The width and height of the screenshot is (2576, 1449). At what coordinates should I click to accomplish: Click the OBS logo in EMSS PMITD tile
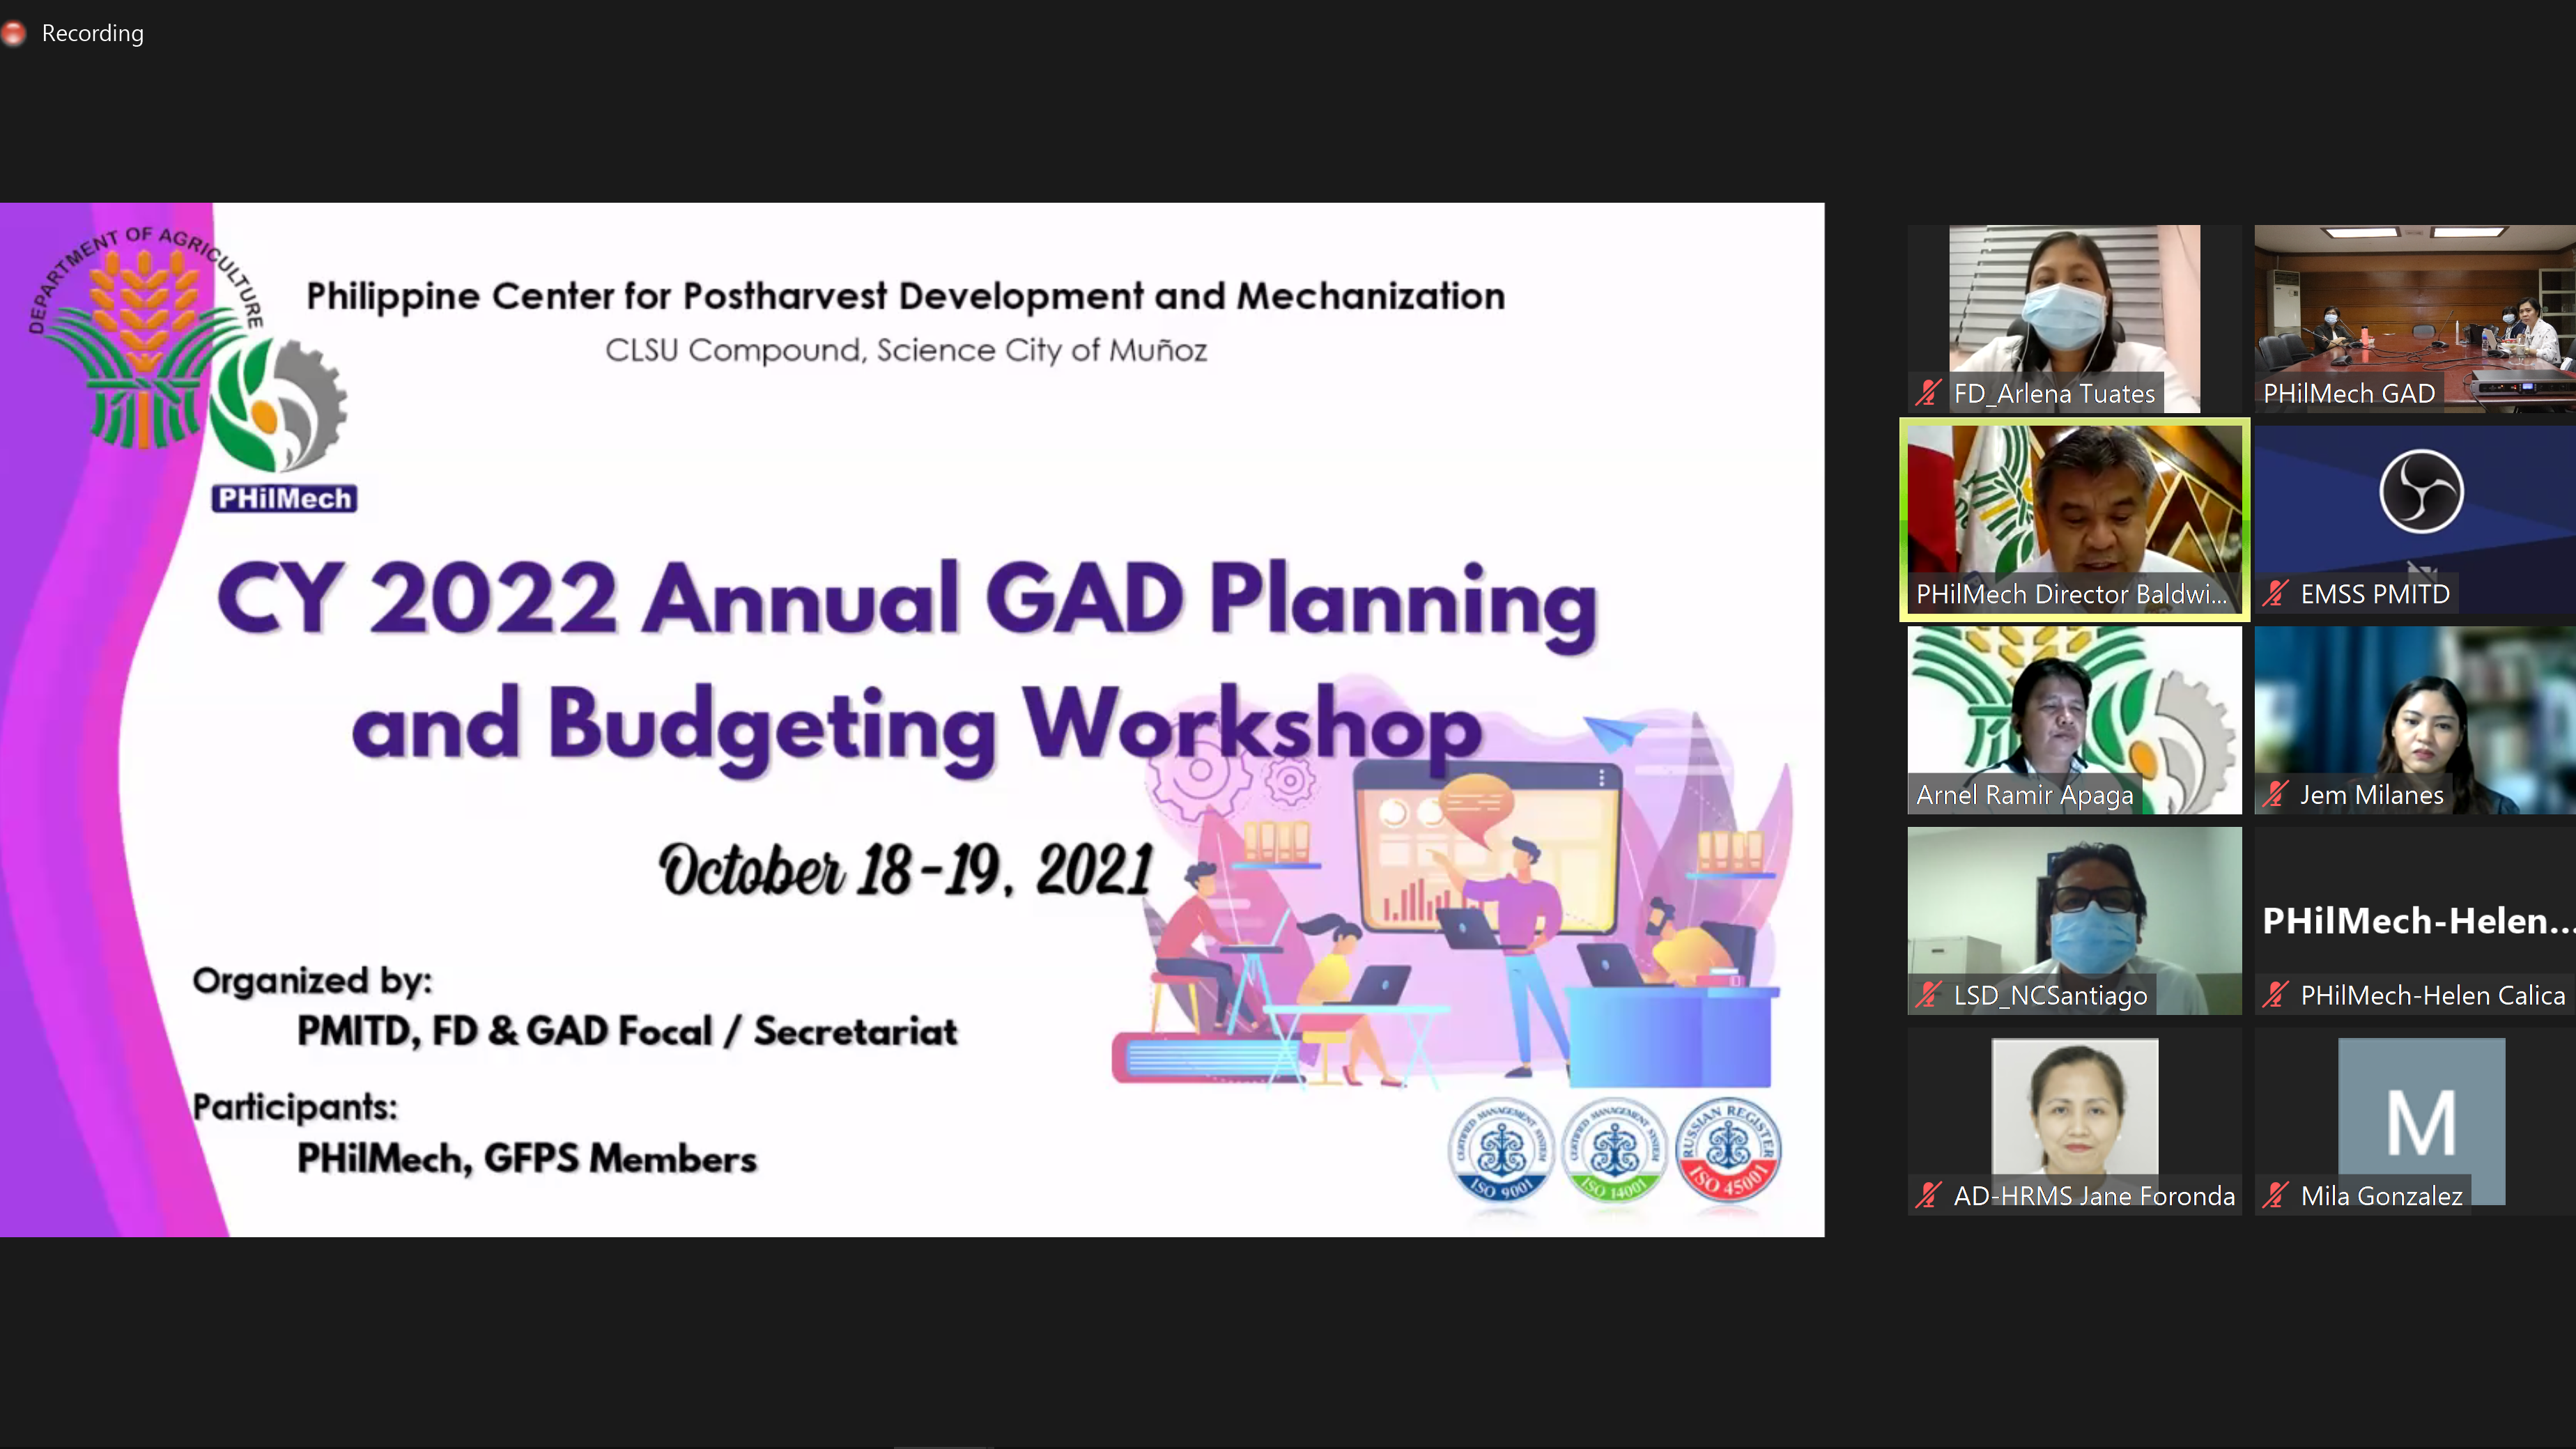[x=2421, y=491]
